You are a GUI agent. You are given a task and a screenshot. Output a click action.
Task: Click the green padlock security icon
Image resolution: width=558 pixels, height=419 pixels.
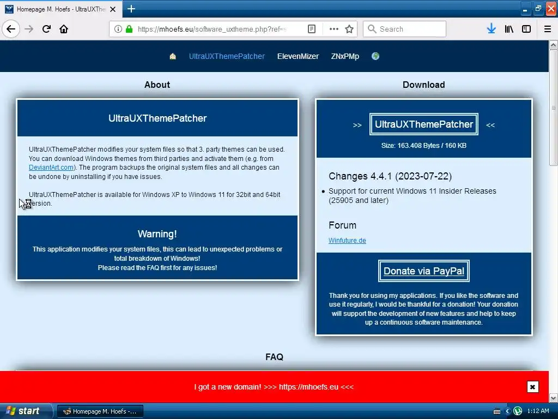point(129,29)
